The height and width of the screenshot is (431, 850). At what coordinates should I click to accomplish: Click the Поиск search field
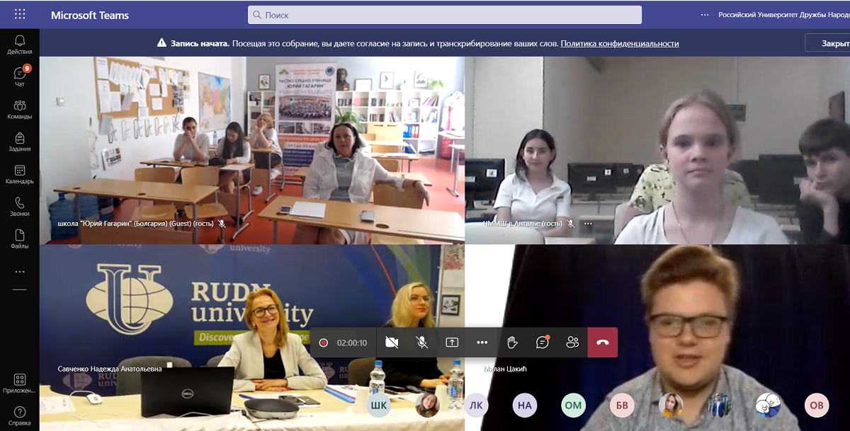[x=445, y=15]
